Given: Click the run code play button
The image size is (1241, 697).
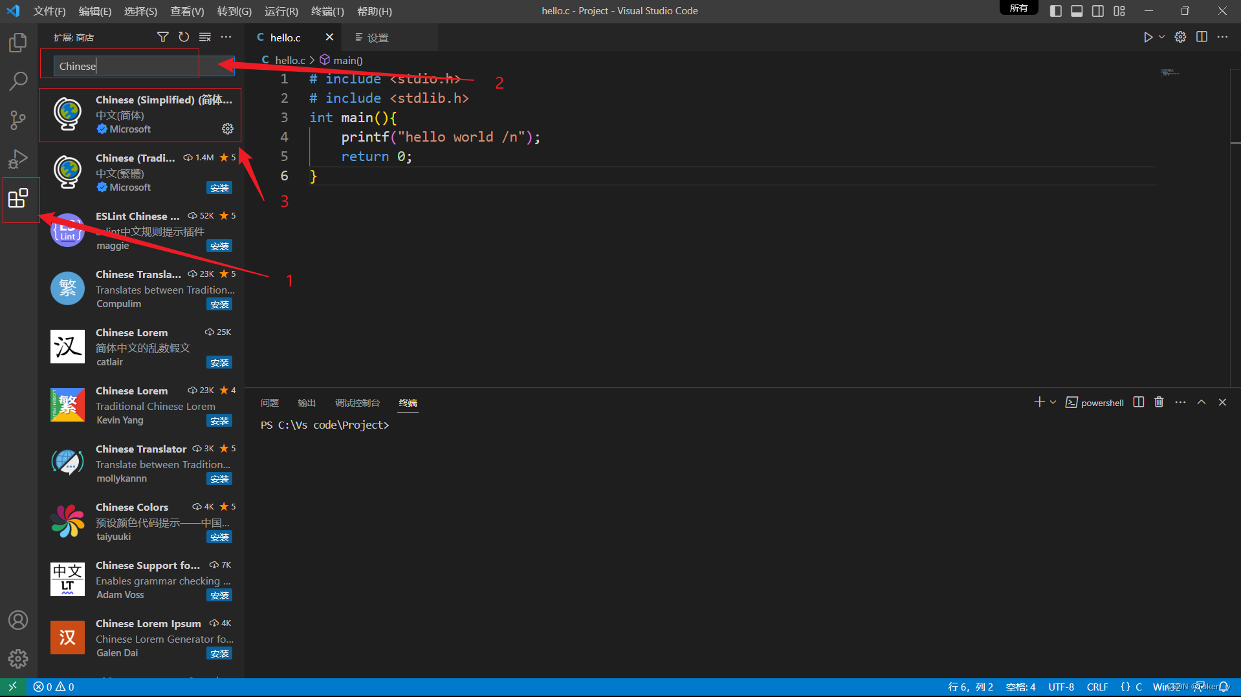Looking at the screenshot, I should [x=1148, y=37].
